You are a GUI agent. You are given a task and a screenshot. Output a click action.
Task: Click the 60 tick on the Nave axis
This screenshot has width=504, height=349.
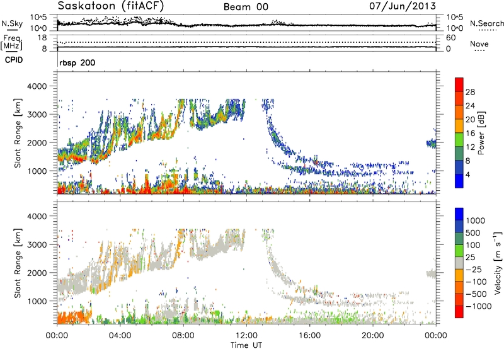point(450,38)
